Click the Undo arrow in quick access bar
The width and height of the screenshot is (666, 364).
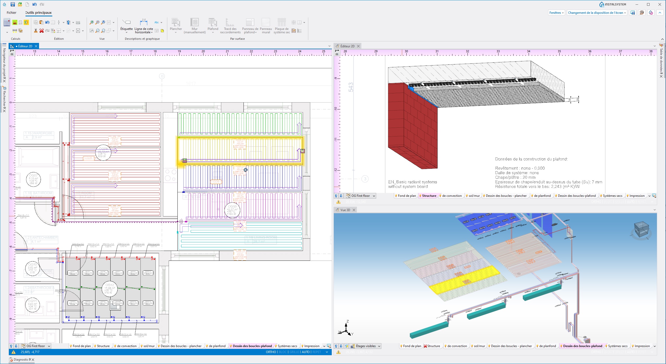click(x=35, y=4)
